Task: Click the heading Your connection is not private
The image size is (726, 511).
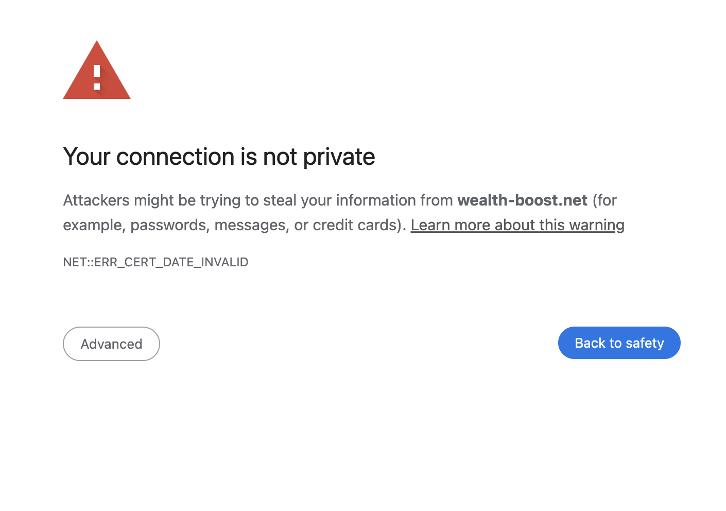Action: pyautogui.click(x=219, y=157)
